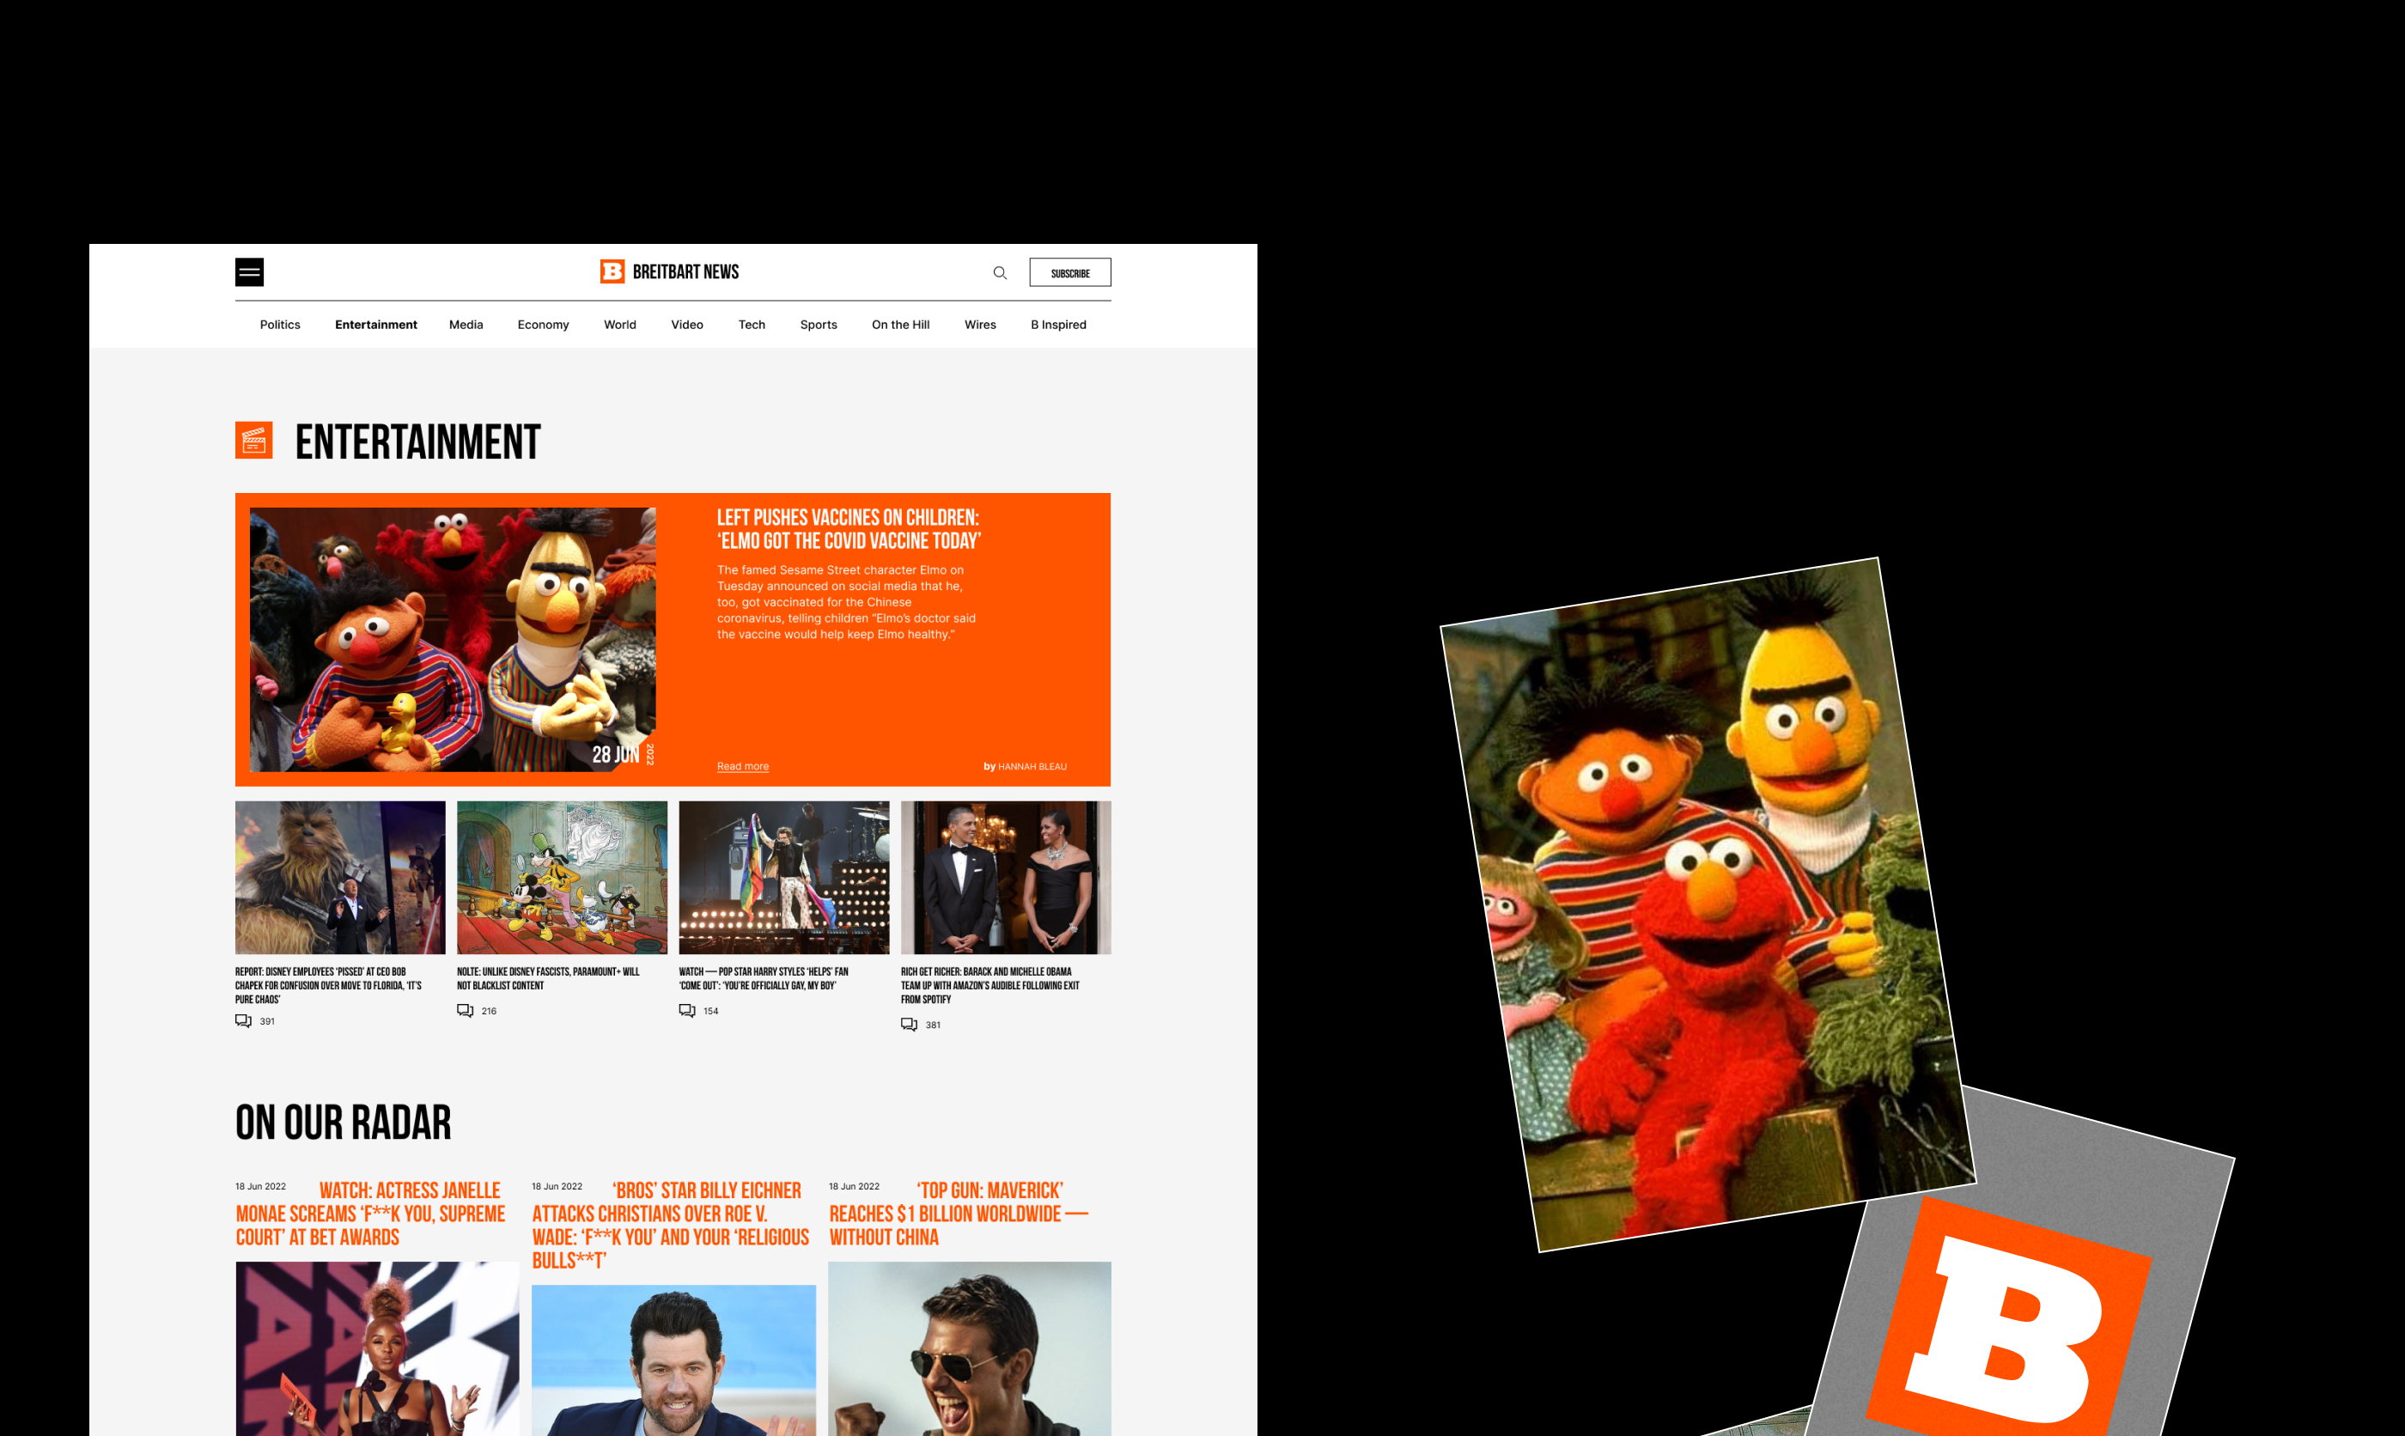Select B Inspired in navigation
The image size is (2405, 1436).
click(1057, 326)
